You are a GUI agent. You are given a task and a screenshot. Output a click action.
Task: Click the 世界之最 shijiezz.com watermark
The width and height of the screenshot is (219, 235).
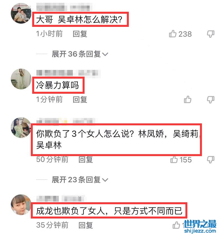pos(200,227)
